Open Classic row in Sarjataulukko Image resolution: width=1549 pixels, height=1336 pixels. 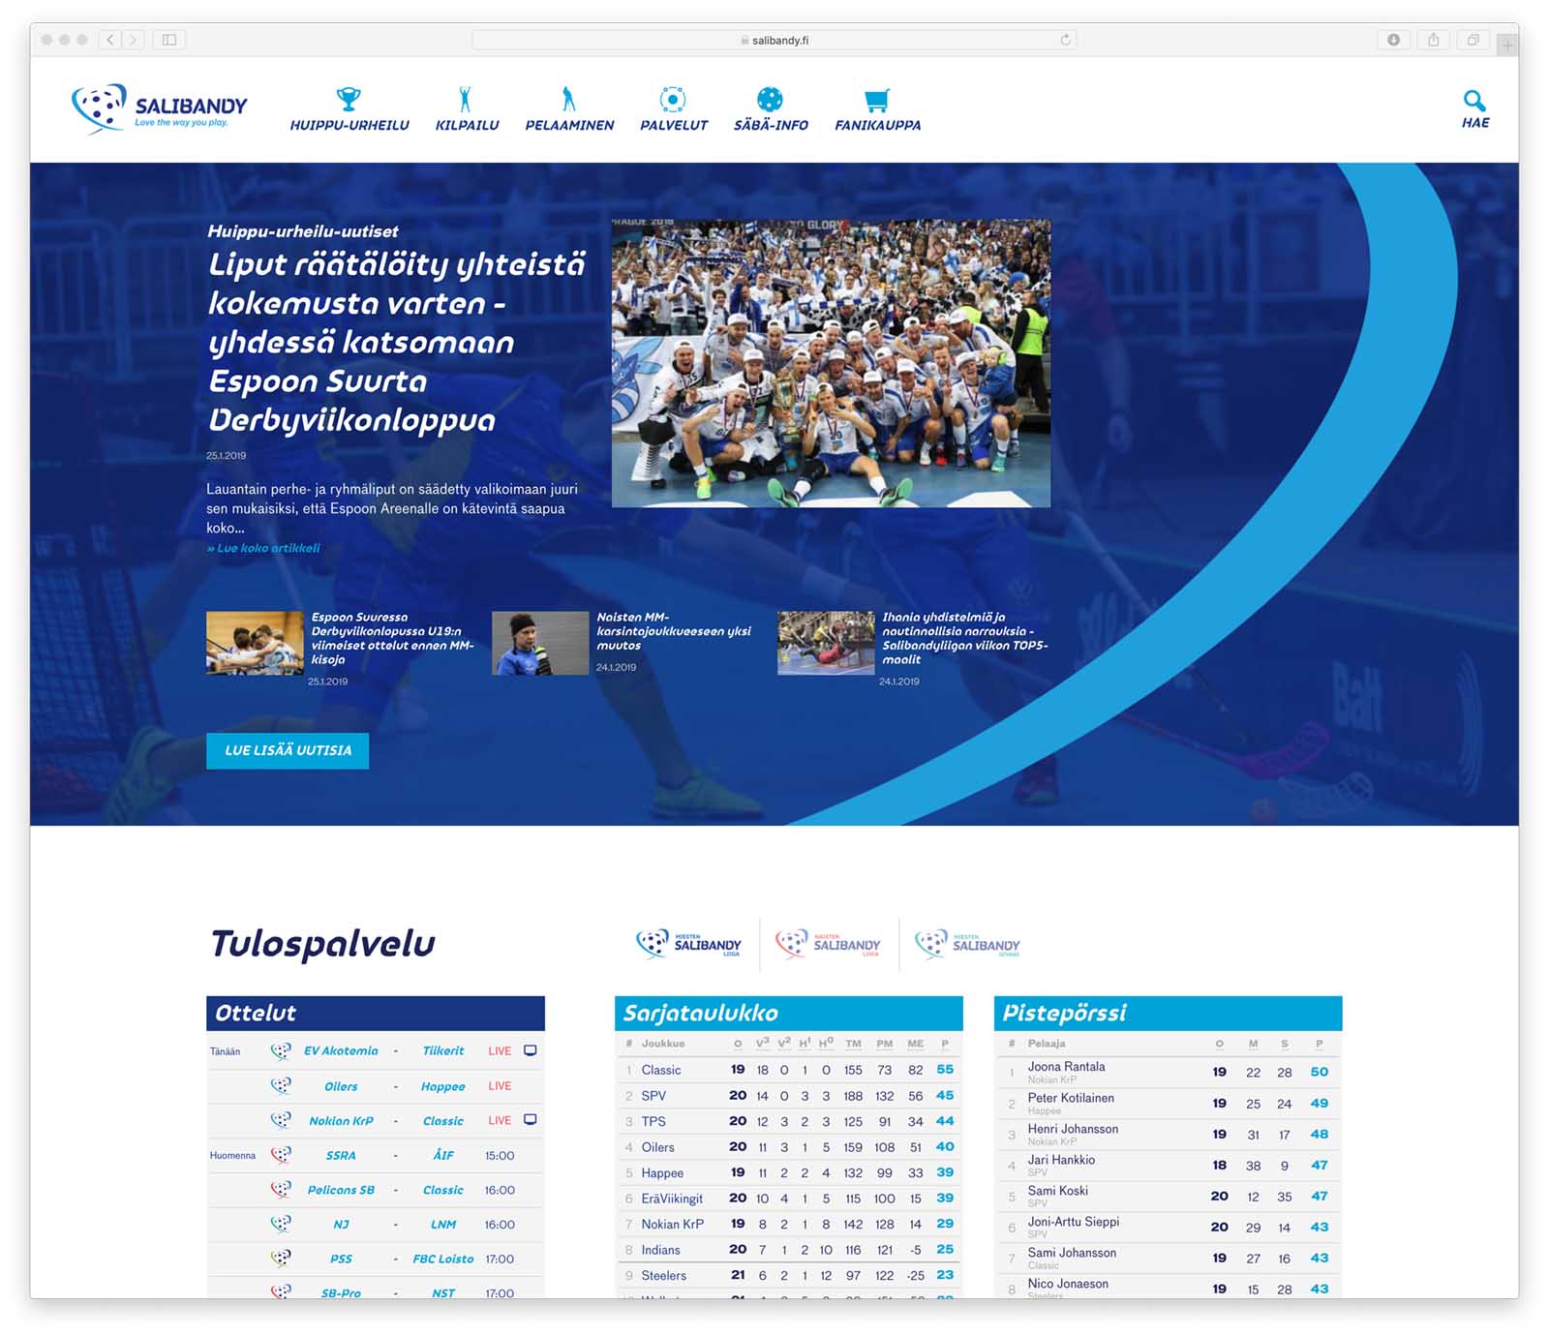[789, 1070]
